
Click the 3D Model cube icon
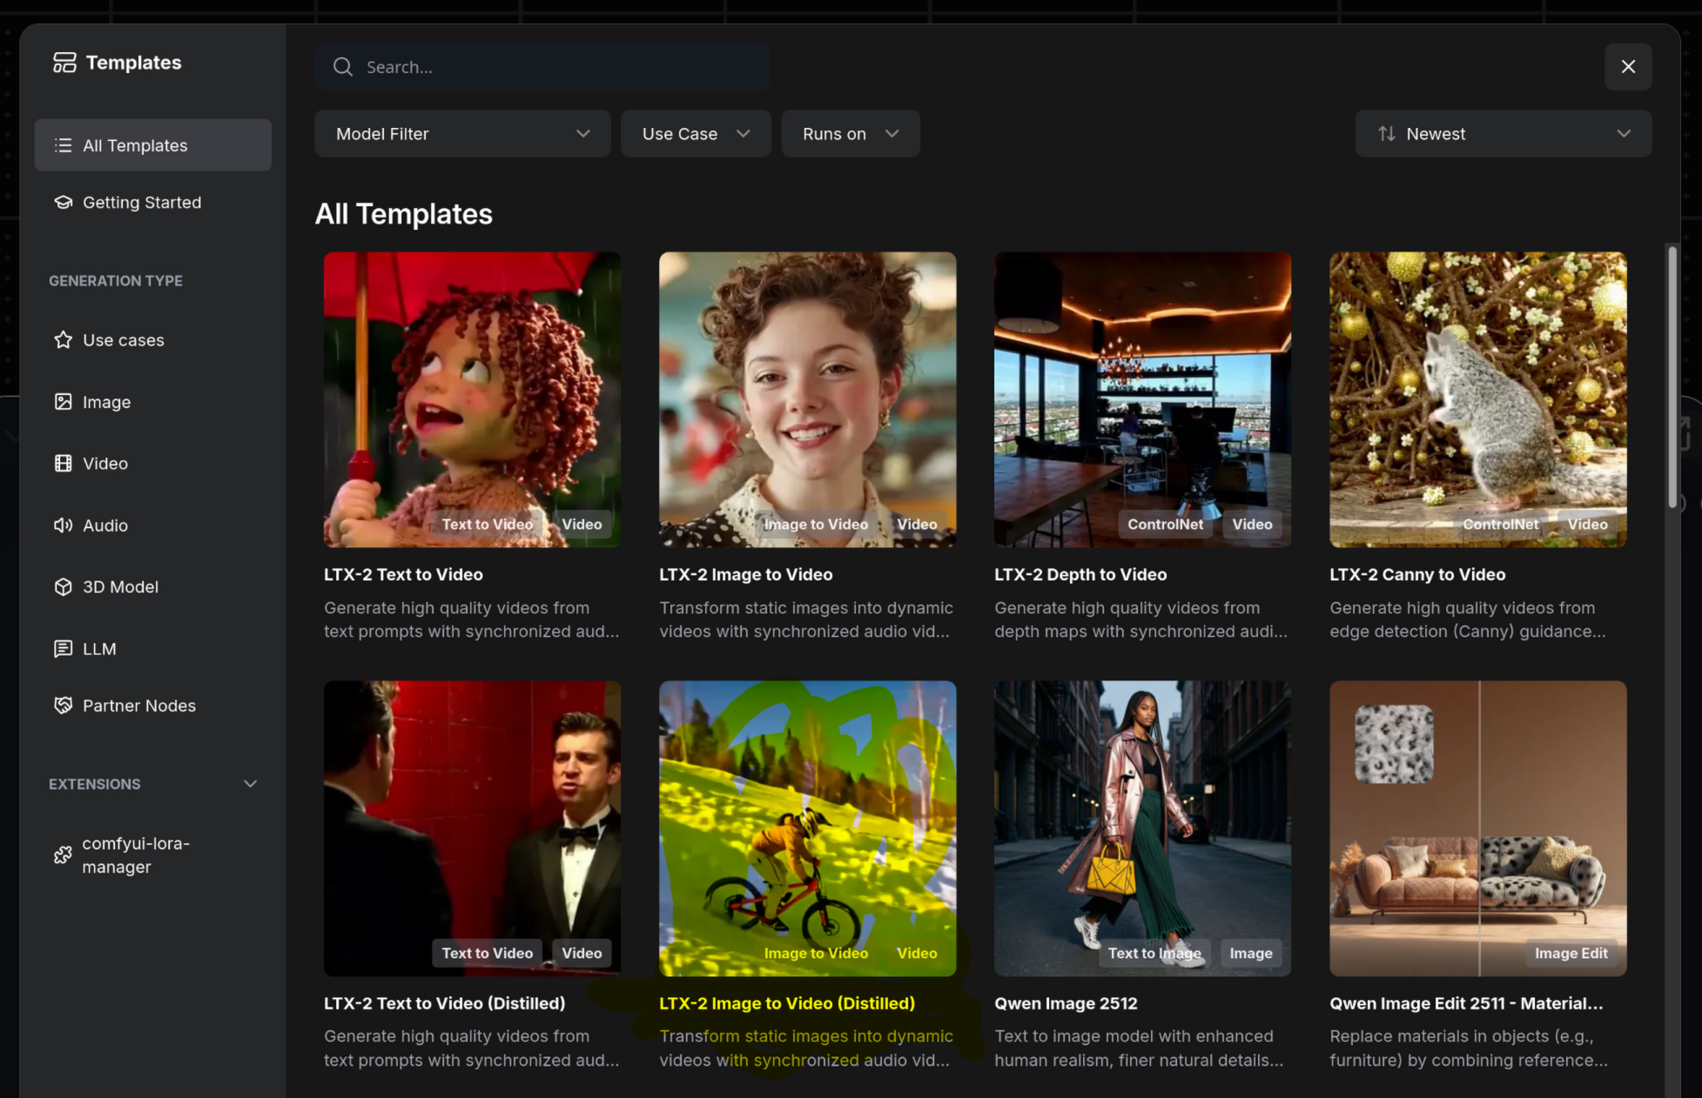coord(63,587)
